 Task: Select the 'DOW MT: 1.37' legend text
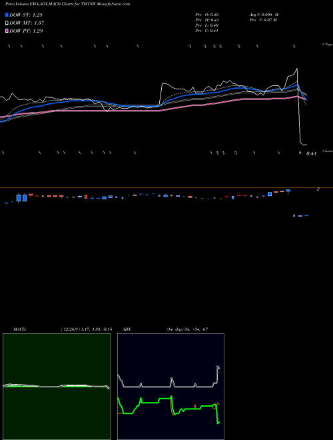pyautogui.click(x=27, y=23)
